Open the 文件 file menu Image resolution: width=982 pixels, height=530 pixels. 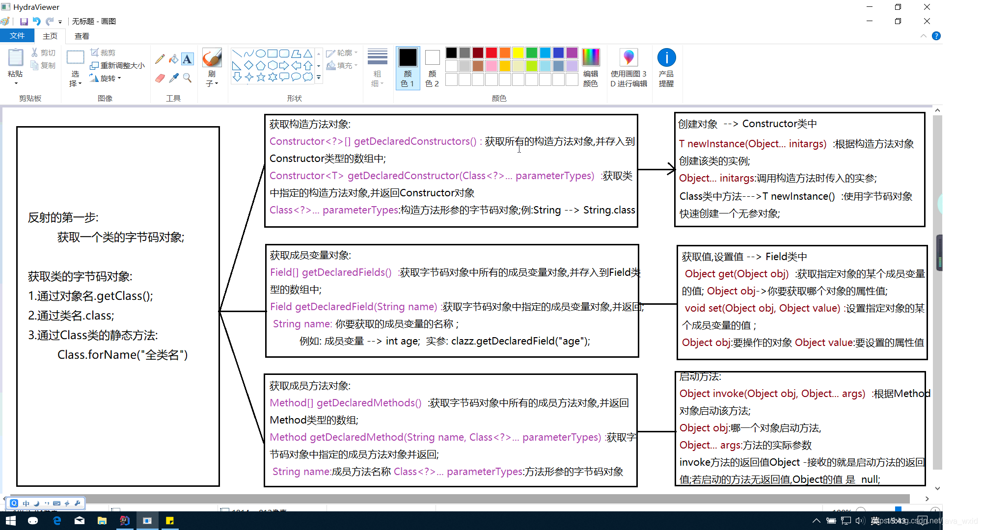pyautogui.click(x=17, y=36)
